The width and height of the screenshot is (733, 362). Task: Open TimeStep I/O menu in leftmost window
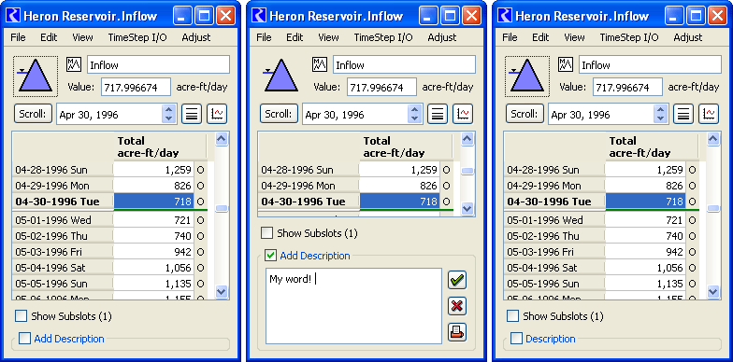point(137,37)
